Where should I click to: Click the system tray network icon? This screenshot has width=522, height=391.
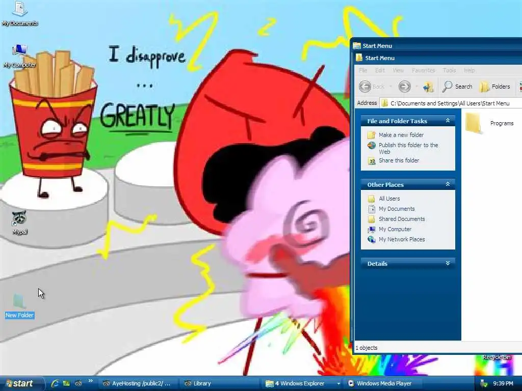click(x=484, y=384)
